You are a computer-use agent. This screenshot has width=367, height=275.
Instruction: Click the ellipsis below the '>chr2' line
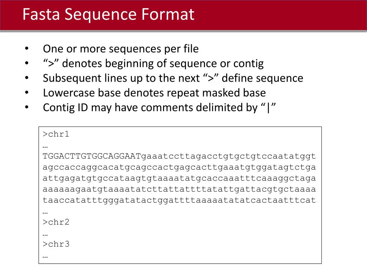tap(45, 235)
